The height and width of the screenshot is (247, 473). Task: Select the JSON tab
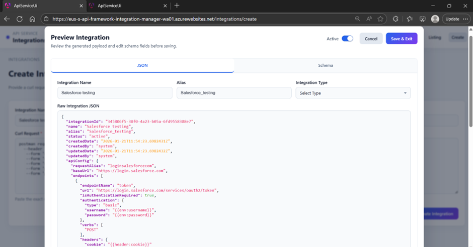pos(142,65)
